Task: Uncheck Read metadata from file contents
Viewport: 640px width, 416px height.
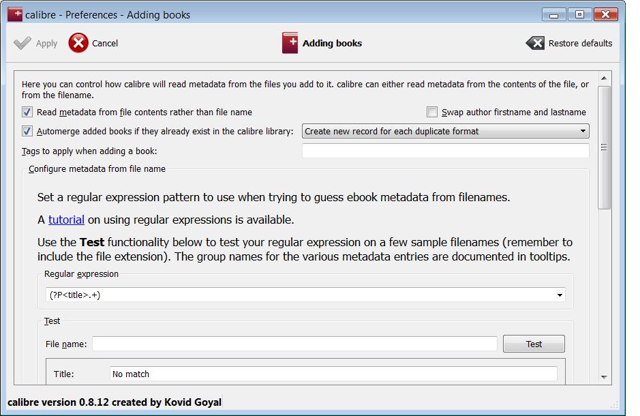Action: [27, 112]
